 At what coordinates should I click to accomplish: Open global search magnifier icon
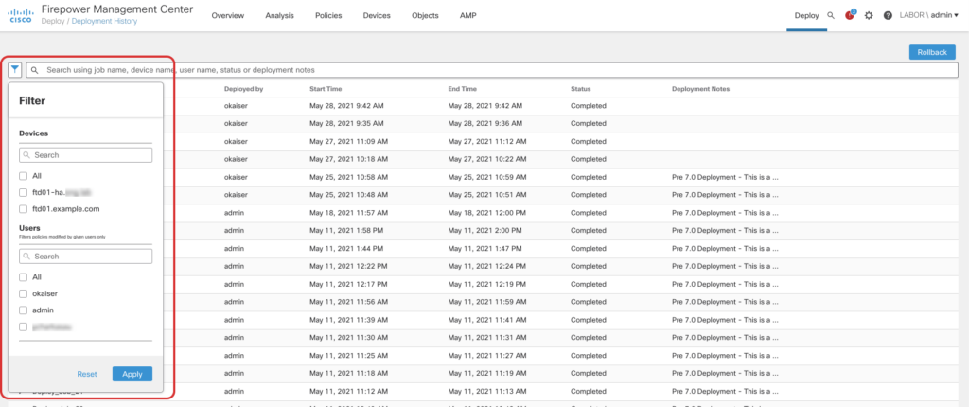pos(831,15)
